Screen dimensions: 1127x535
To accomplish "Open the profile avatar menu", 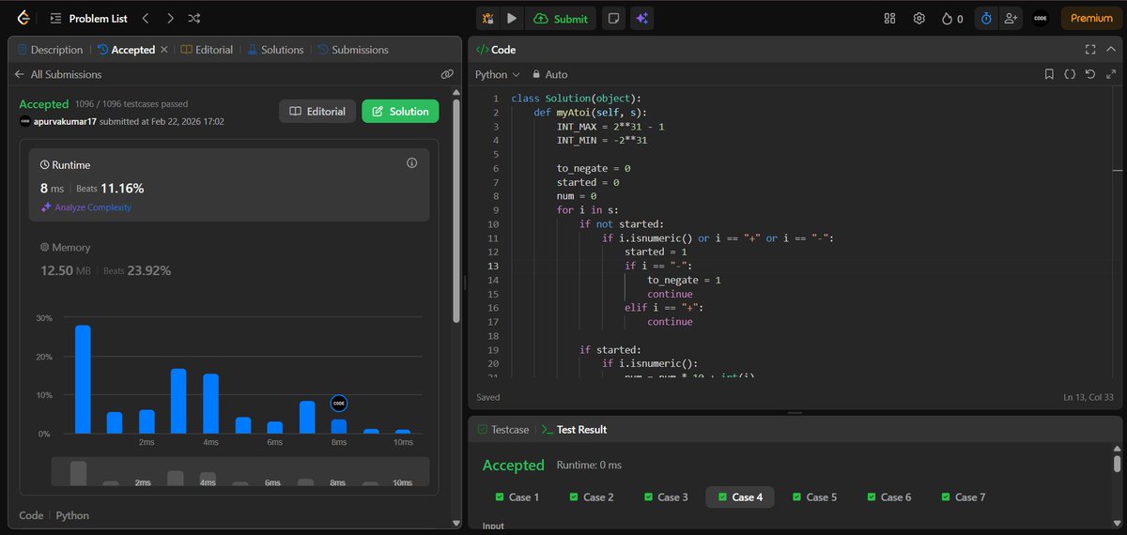I will pyautogui.click(x=1040, y=18).
